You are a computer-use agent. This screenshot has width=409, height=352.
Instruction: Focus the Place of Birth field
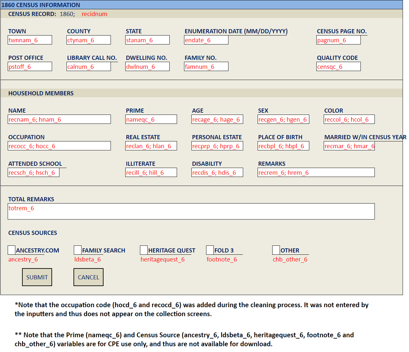(283, 146)
